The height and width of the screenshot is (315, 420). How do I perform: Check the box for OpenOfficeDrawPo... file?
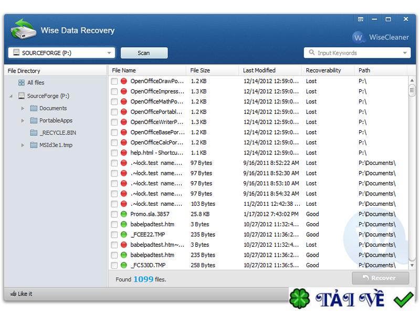pyautogui.click(x=114, y=81)
